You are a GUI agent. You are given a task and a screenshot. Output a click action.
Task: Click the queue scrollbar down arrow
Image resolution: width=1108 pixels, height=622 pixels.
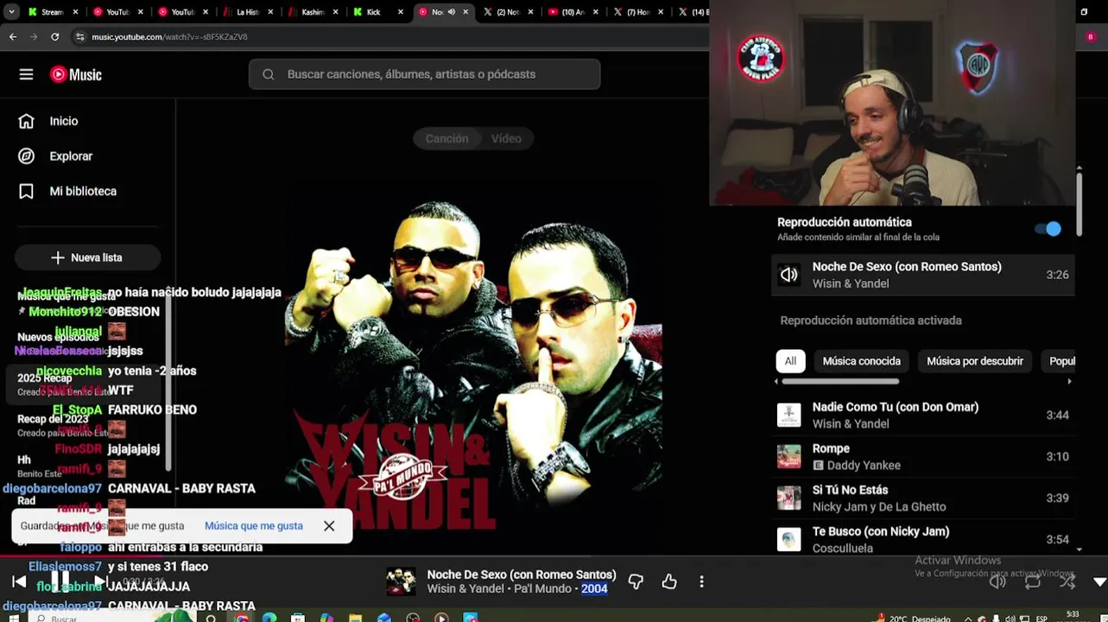(x=1080, y=549)
